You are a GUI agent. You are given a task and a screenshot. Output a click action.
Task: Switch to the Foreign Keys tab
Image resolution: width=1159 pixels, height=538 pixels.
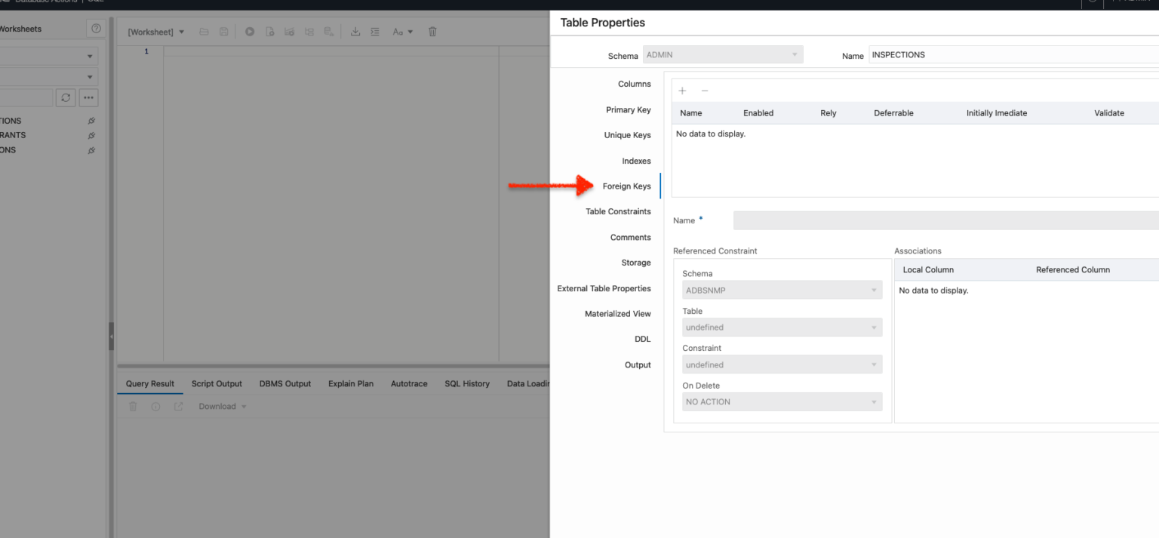point(627,186)
